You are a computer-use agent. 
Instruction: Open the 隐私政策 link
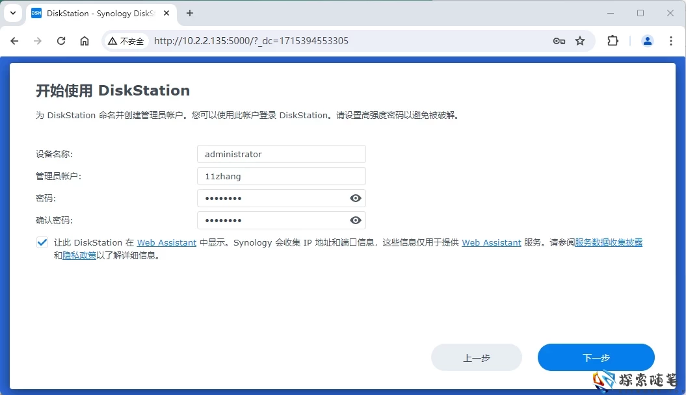(x=78, y=255)
